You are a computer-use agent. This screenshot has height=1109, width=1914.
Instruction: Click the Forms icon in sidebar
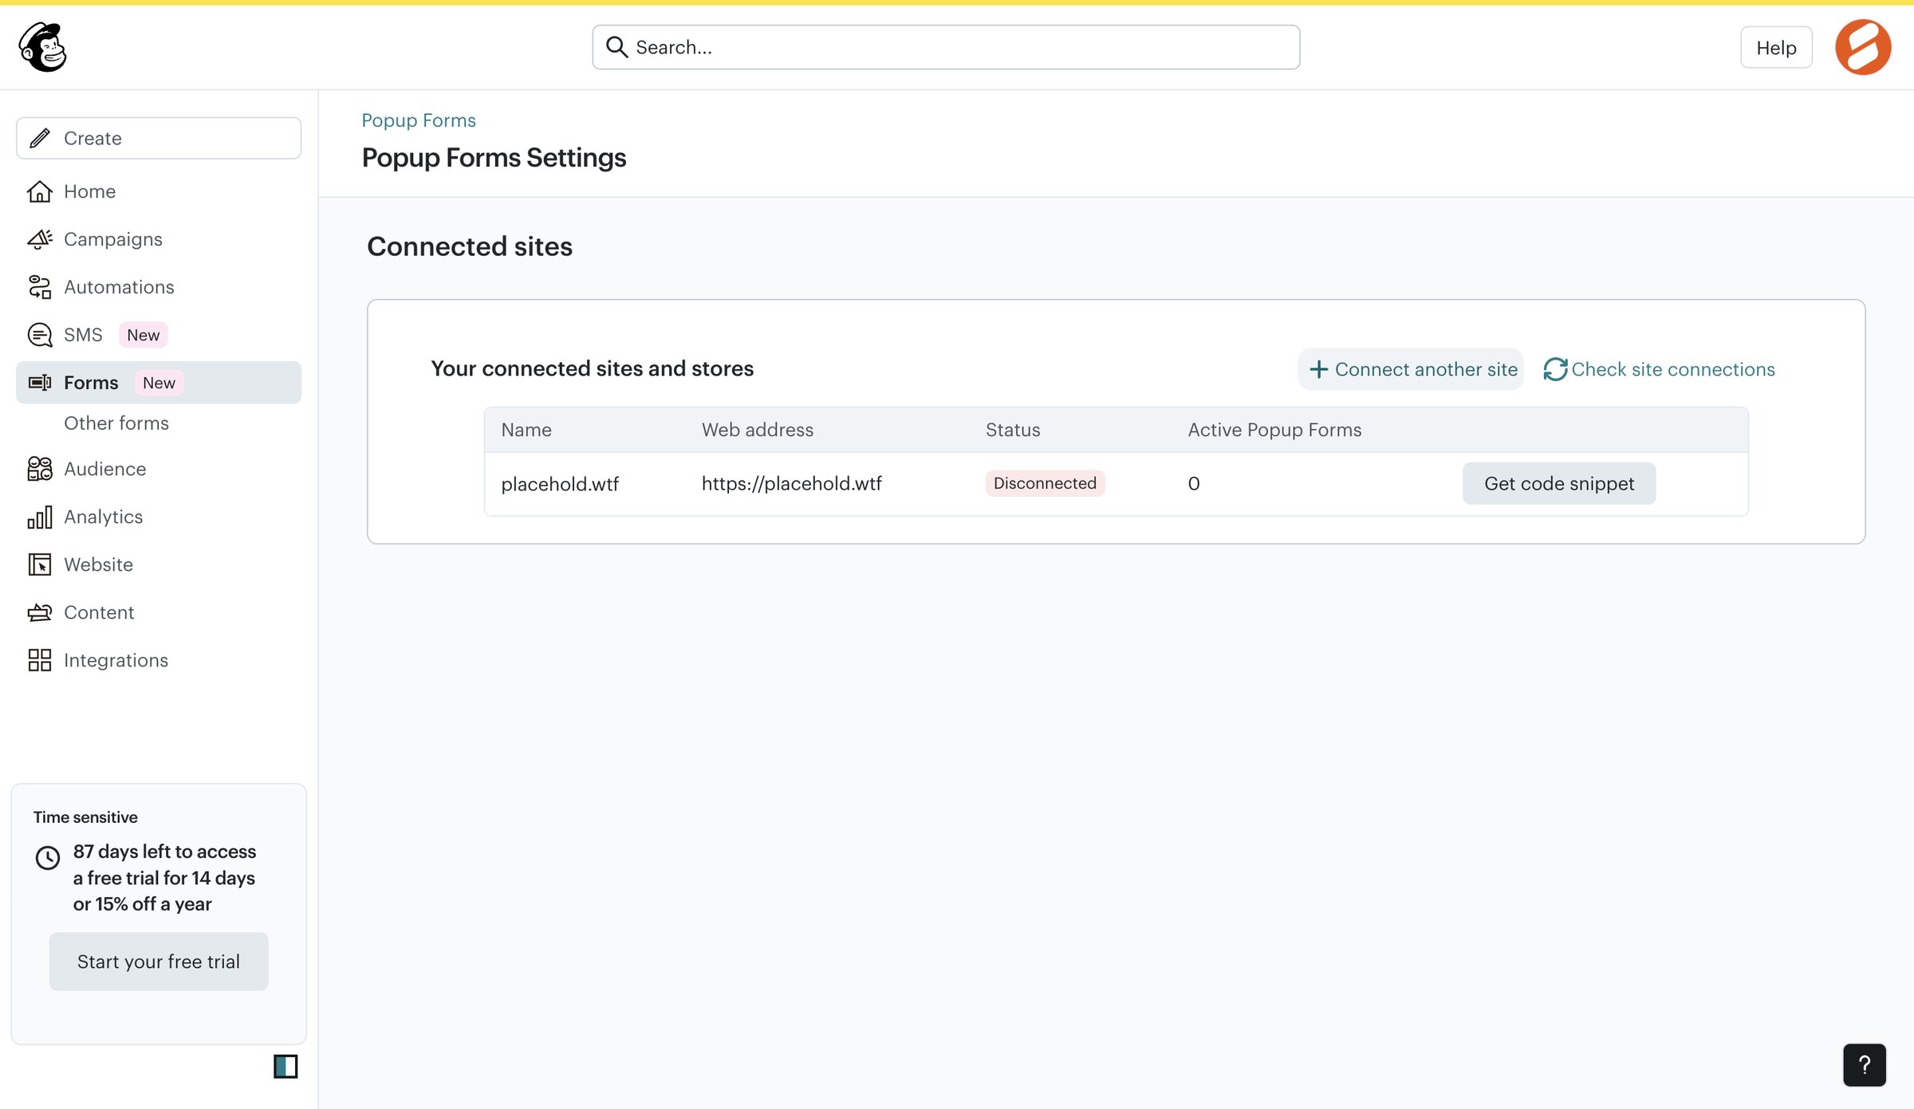40,383
